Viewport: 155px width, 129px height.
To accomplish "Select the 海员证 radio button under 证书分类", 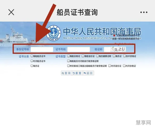I will click(x=32, y=66).
